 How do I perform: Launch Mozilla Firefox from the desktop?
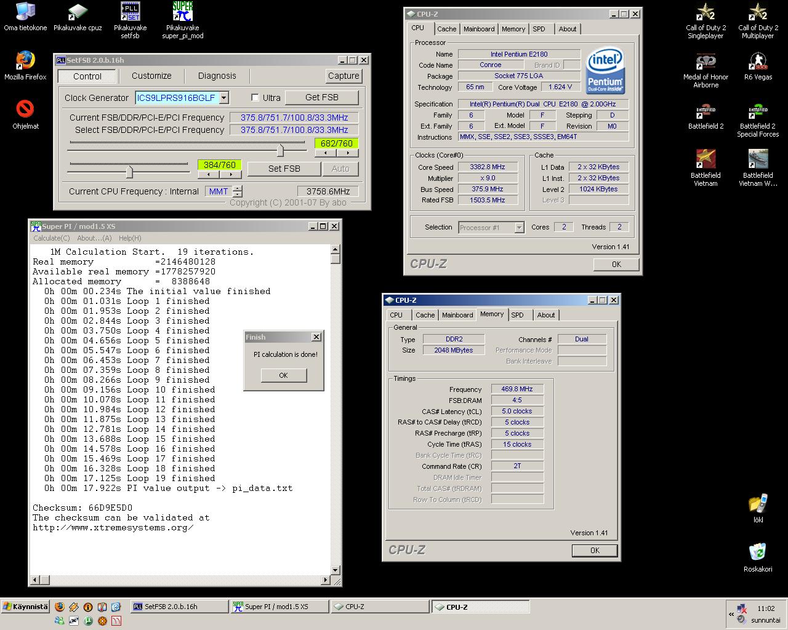pyautogui.click(x=25, y=66)
